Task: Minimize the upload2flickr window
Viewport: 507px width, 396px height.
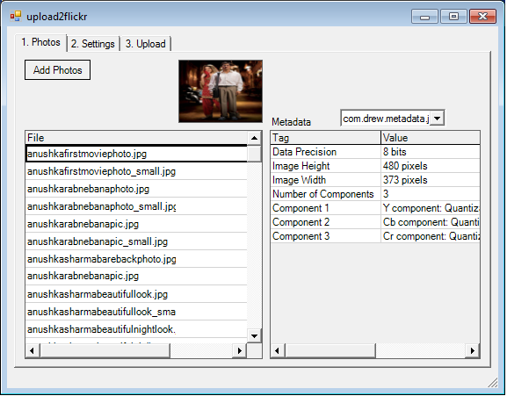Action: (x=424, y=17)
